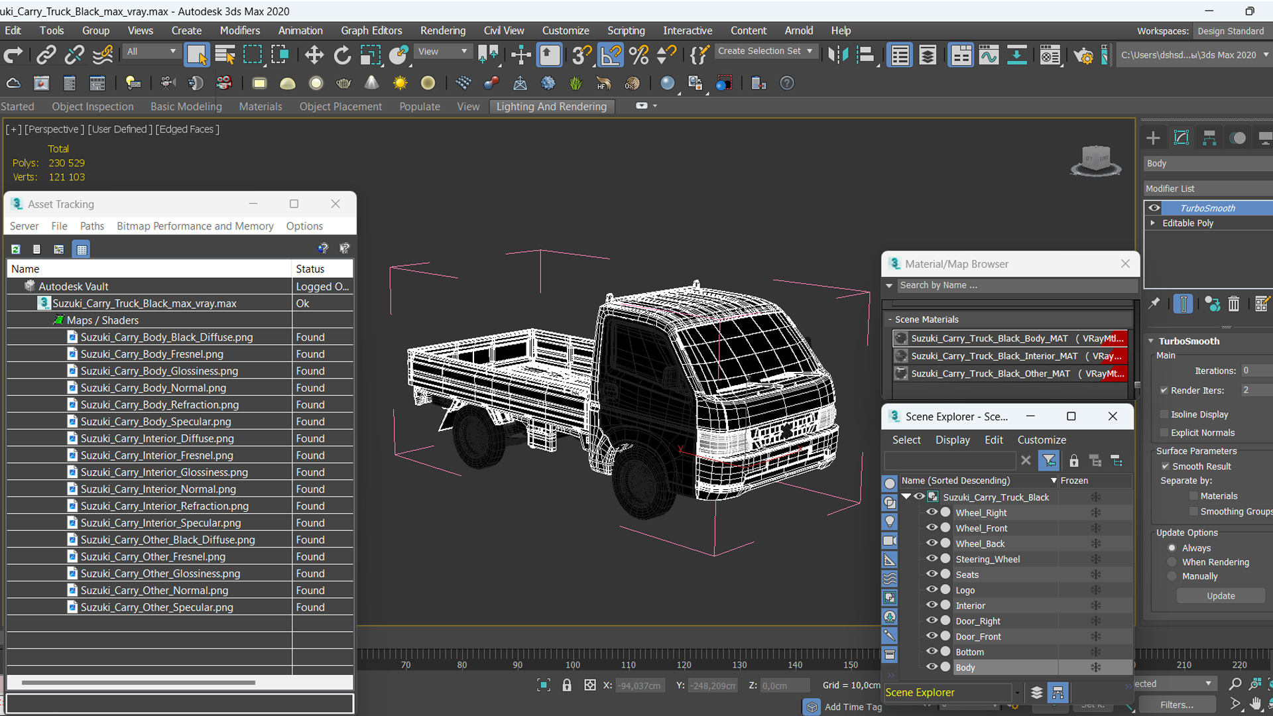
Task: Collapse Scene Materials group
Action: [x=890, y=320]
